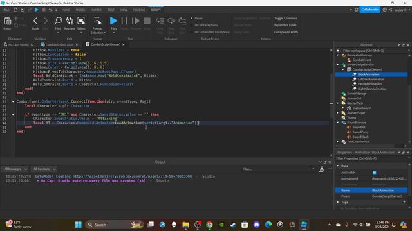The height and width of the screenshot is (231, 412).
Task: Click the Collaborate button
Action: coord(370,10)
